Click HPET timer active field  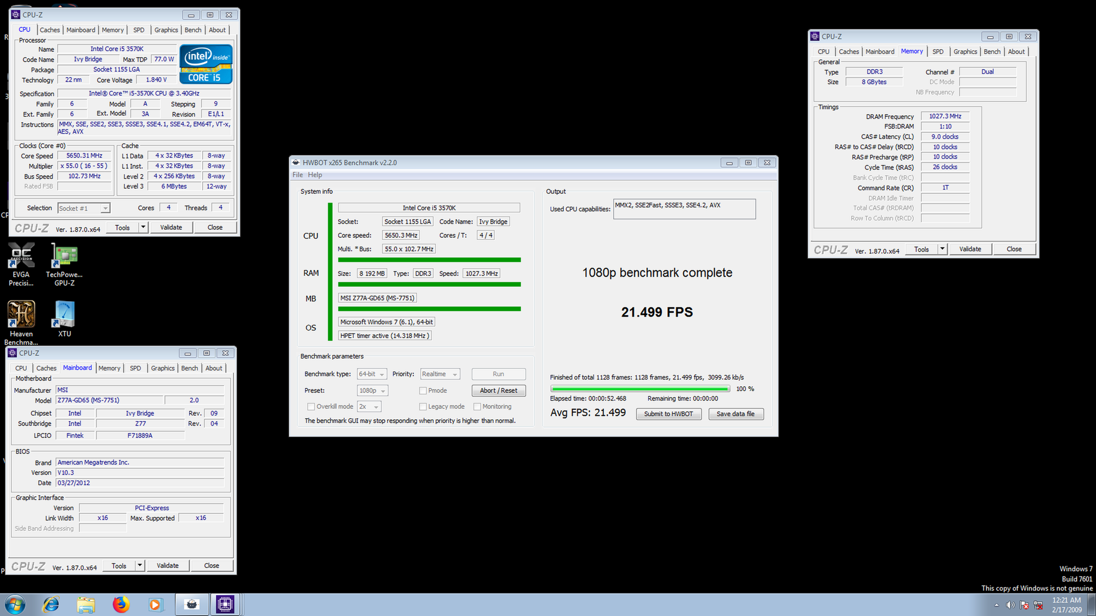pyautogui.click(x=385, y=336)
